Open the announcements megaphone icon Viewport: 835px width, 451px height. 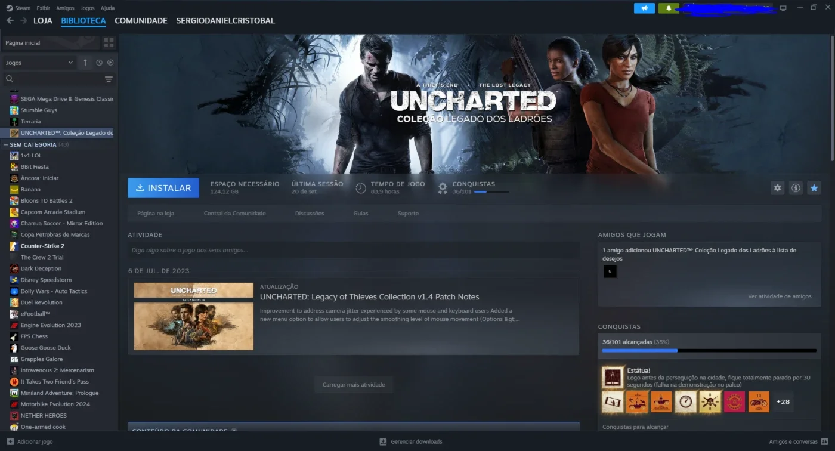(644, 8)
